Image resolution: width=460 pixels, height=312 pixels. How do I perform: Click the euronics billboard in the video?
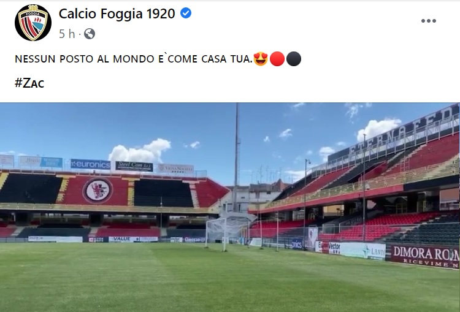click(x=90, y=164)
